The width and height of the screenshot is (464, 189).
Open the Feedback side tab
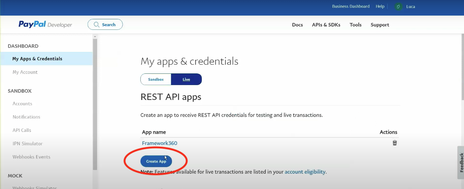(461, 162)
